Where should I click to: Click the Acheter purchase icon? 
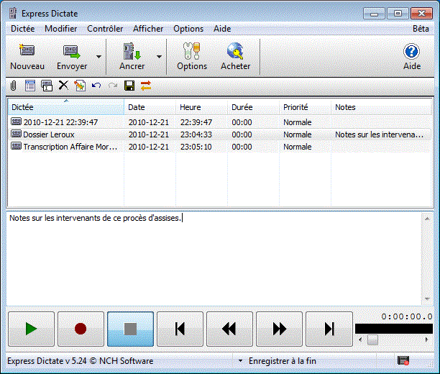235,57
